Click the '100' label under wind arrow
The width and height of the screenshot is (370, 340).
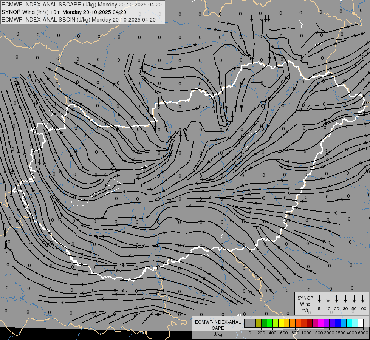[x=363, y=309]
